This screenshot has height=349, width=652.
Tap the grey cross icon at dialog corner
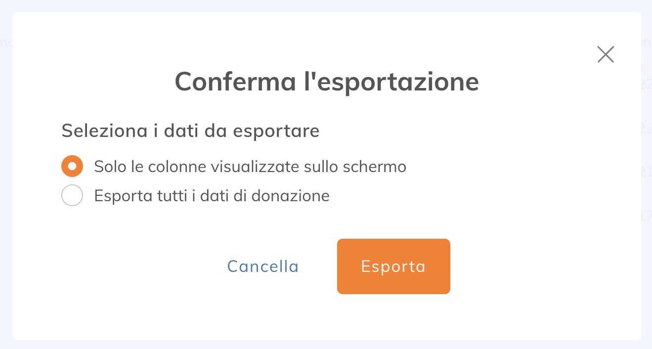[605, 54]
